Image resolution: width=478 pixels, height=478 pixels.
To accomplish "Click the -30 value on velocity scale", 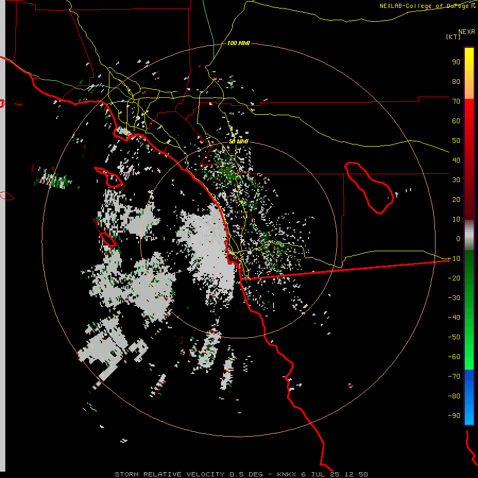I will coord(454,297).
